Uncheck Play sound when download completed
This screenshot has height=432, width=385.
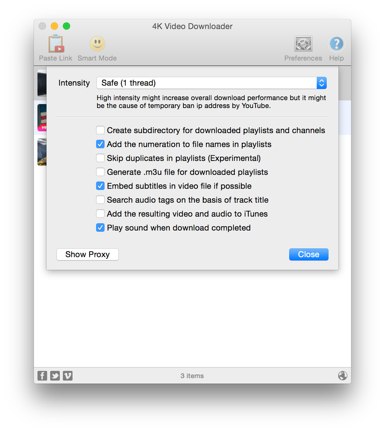(100, 228)
